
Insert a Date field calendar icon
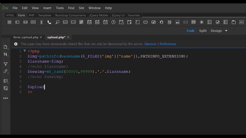[105, 22]
